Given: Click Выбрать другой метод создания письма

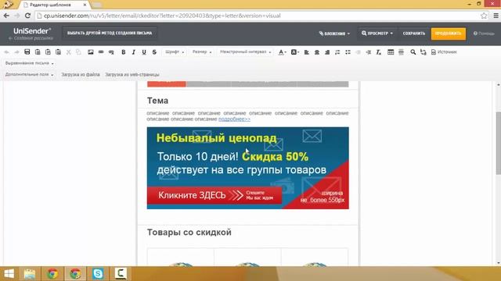Looking at the screenshot, I should click(x=110, y=33).
